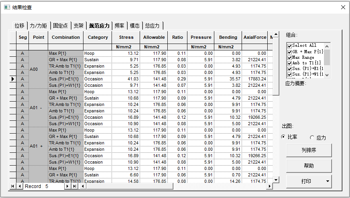Uncheck the Max Range combination
Screen dimensions: 350x198
click(289, 57)
